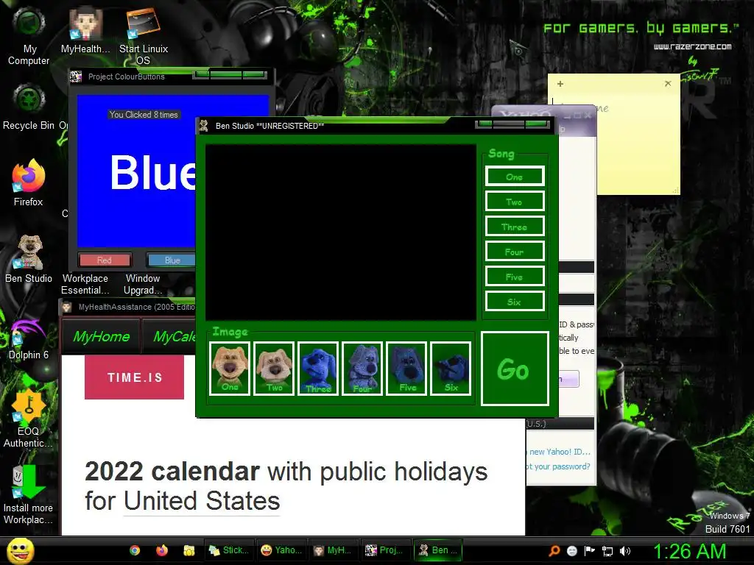The height and width of the screenshot is (565, 754).
Task: Select image One in Ben Studio
Action: (230, 369)
